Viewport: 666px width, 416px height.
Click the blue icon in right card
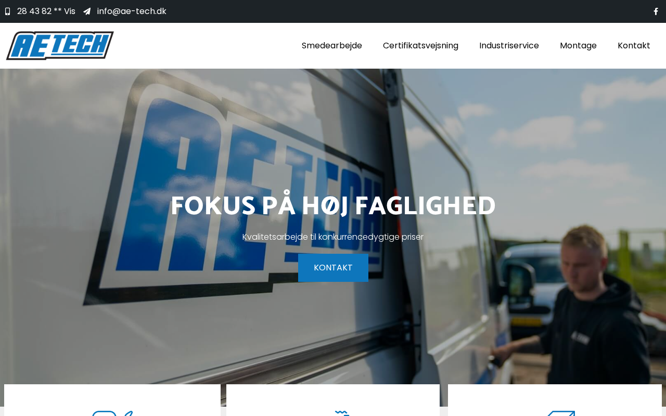click(561, 413)
